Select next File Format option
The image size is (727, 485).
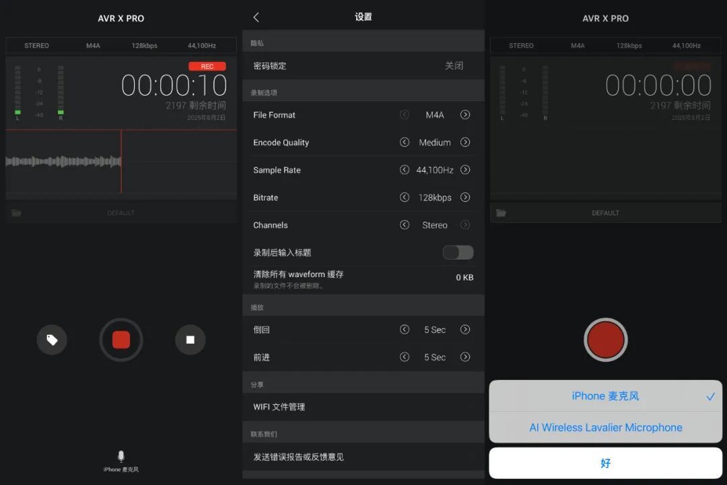(465, 114)
